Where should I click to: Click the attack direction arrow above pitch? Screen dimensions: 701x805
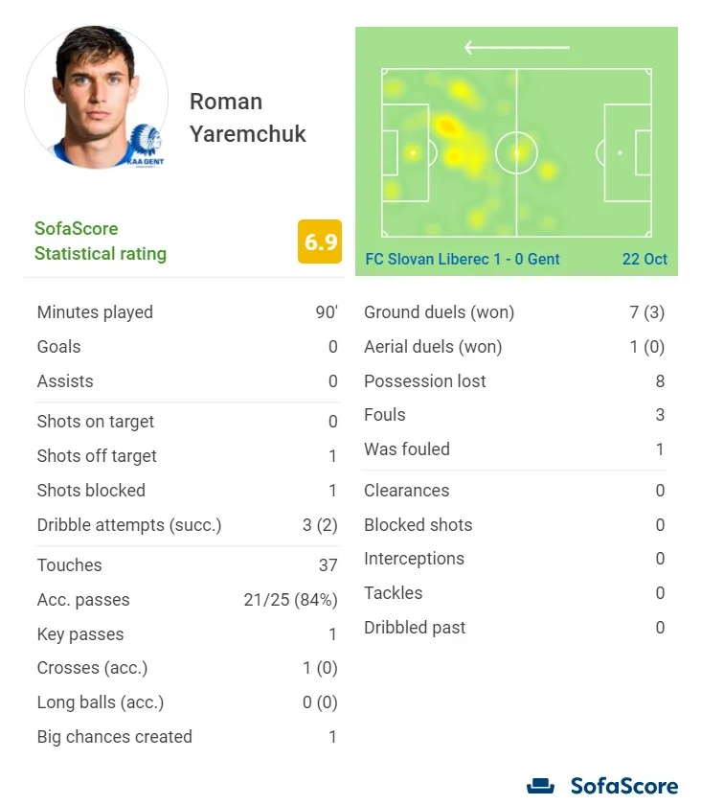516,47
